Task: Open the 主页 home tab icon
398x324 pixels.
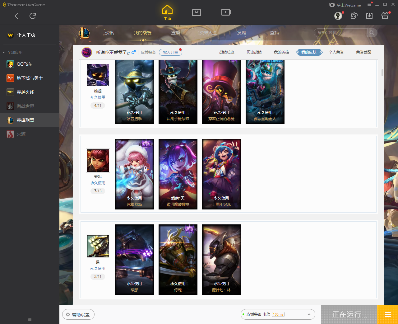Action: [167, 13]
